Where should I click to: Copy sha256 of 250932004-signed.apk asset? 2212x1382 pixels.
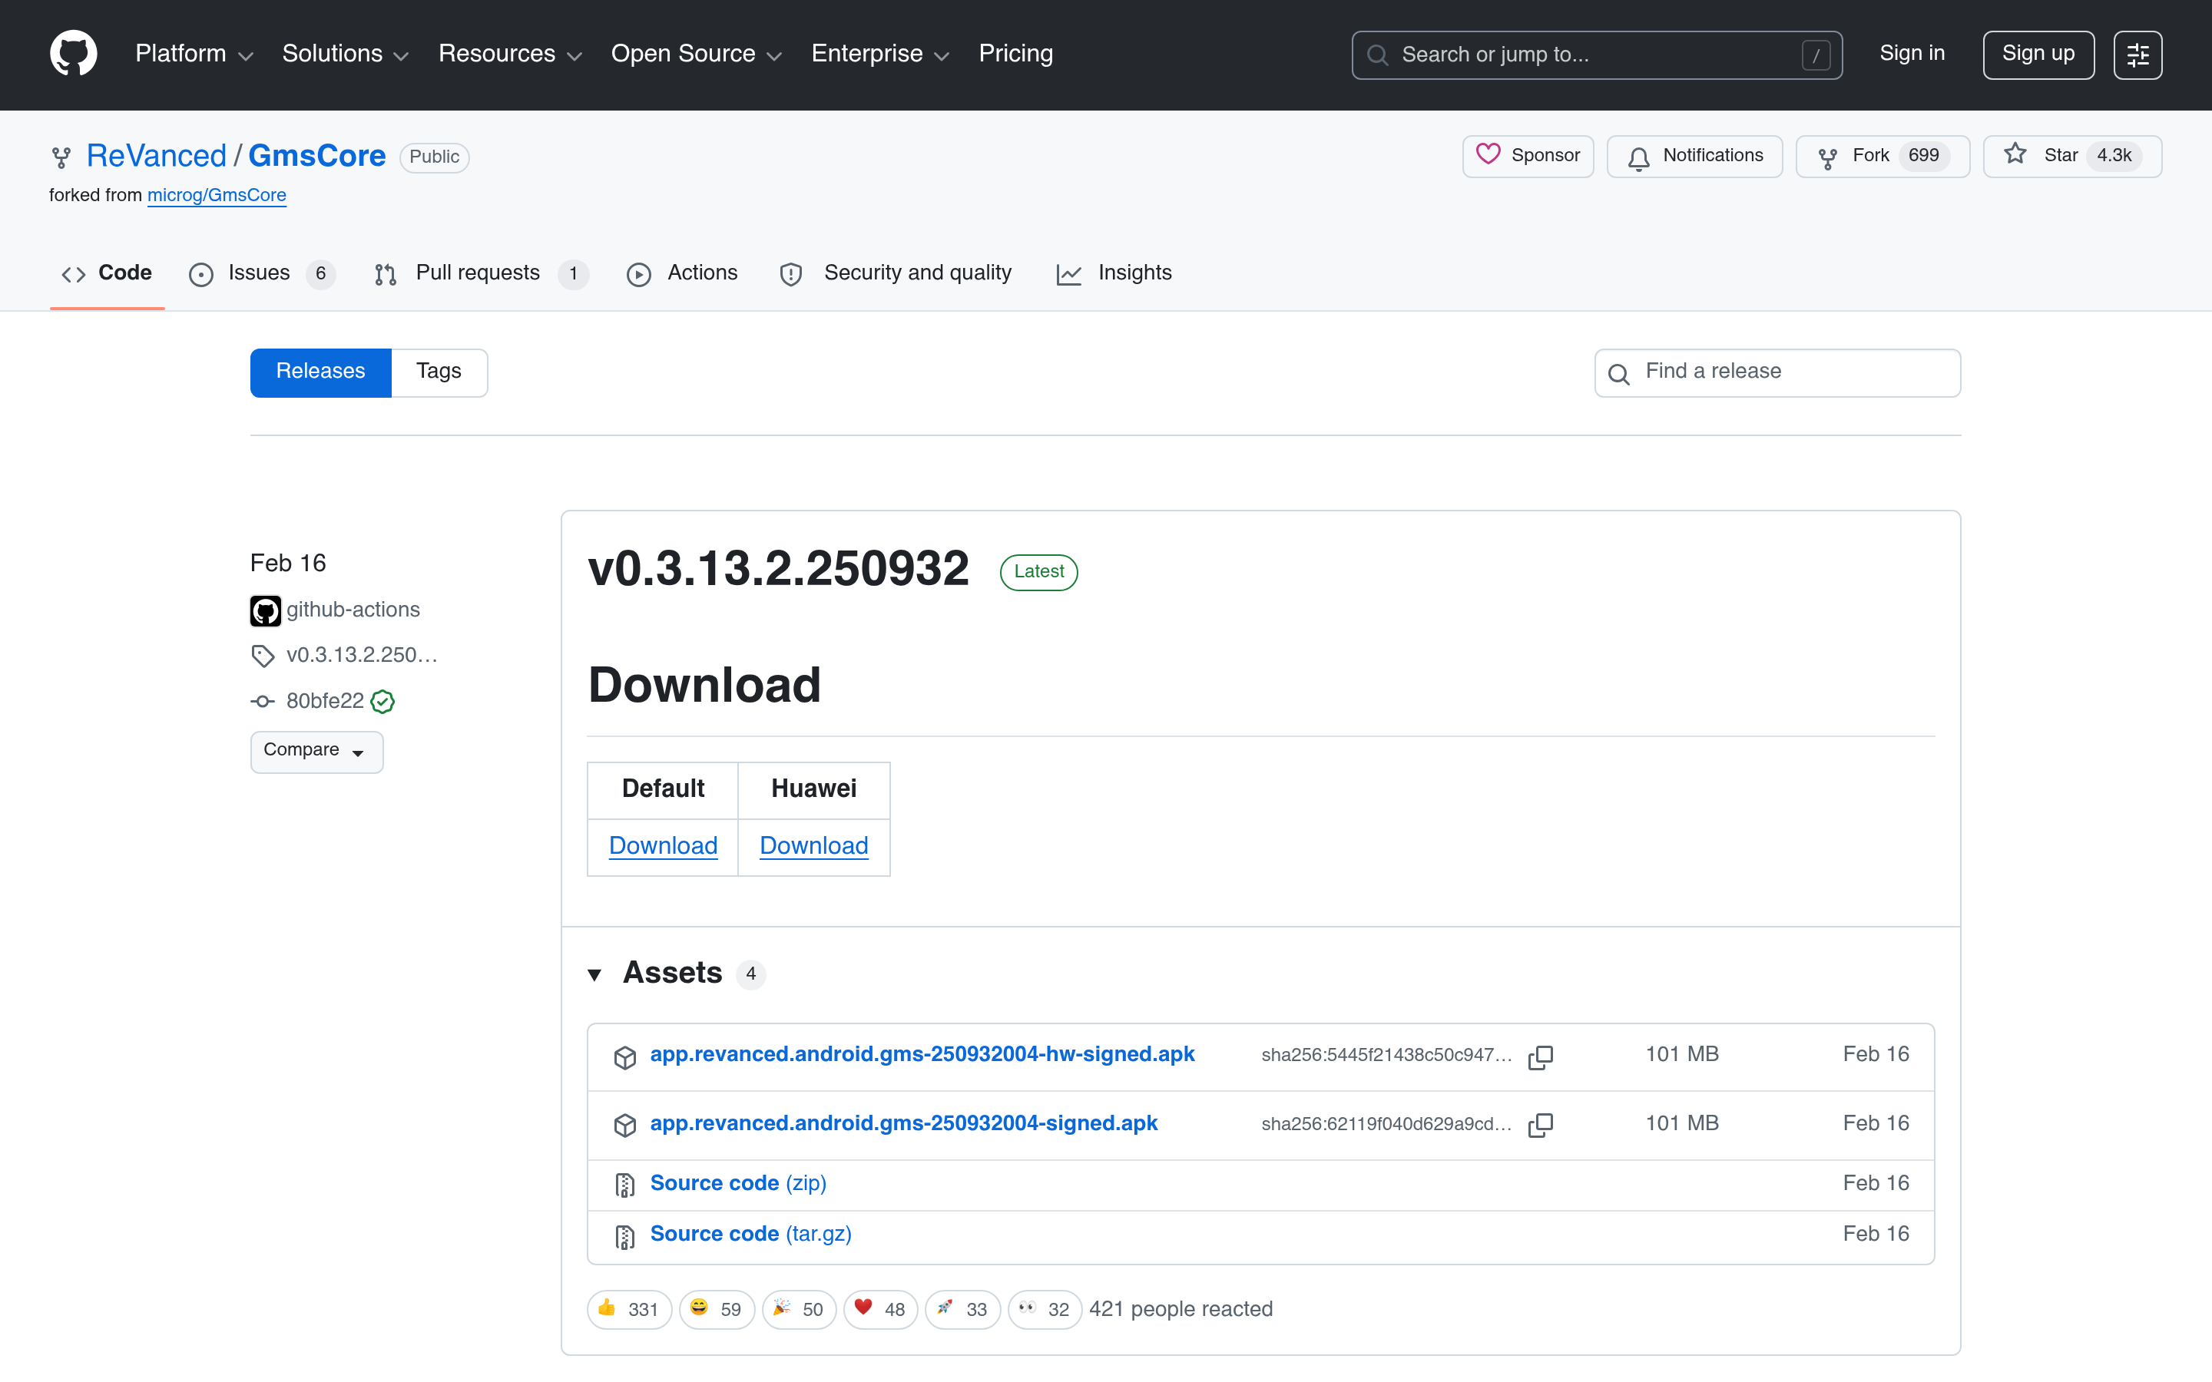coord(1540,1125)
